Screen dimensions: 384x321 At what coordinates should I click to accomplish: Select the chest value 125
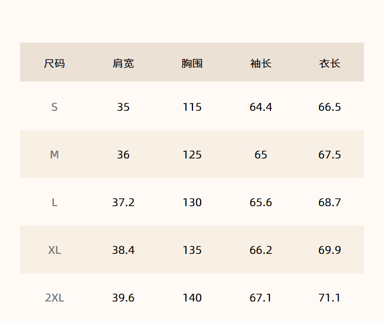[192, 155]
